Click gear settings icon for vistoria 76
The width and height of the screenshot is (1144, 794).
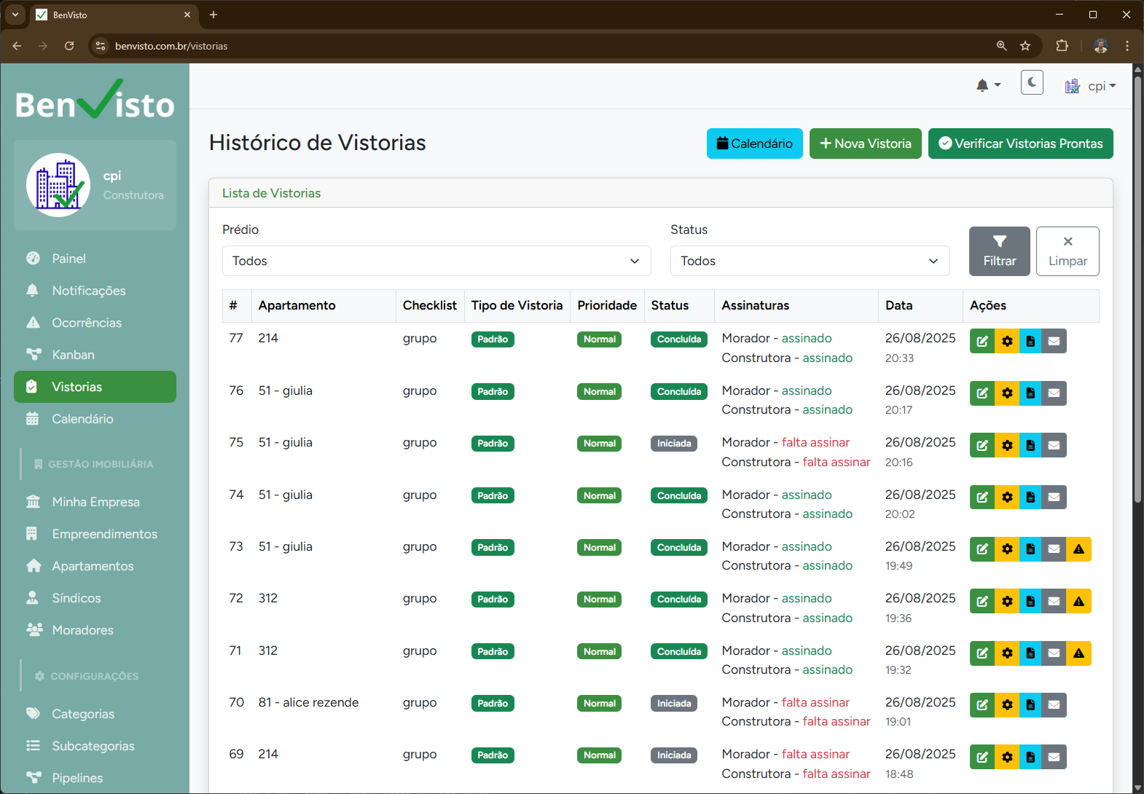click(x=1007, y=393)
